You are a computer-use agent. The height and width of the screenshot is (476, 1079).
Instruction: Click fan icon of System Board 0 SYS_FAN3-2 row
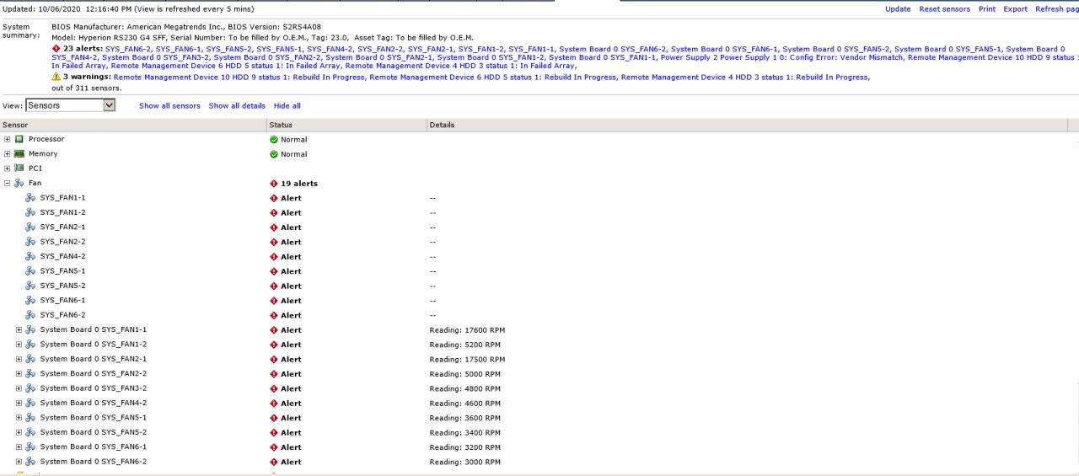tap(30, 388)
